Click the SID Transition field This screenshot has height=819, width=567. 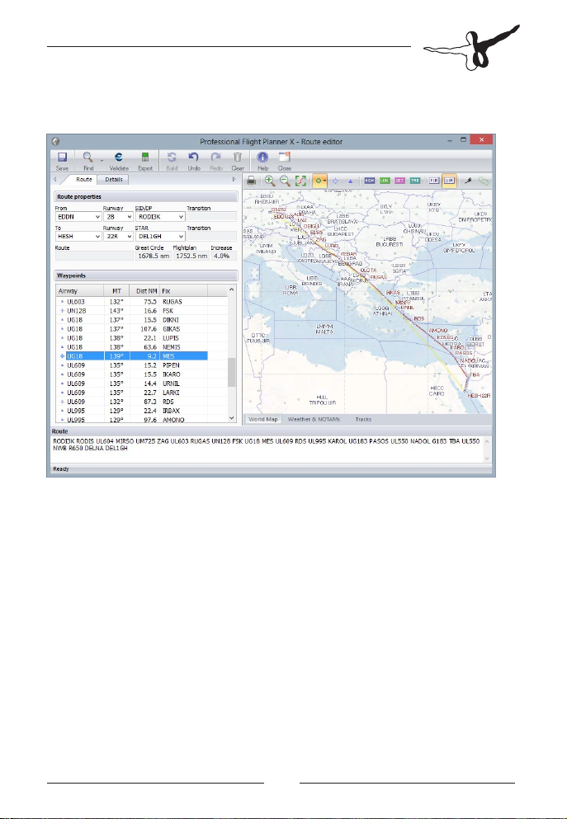point(211,217)
